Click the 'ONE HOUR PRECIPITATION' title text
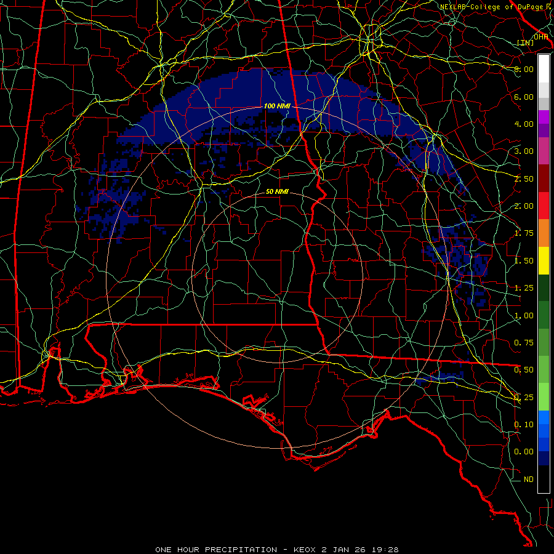The image size is (554, 554). pos(216,550)
